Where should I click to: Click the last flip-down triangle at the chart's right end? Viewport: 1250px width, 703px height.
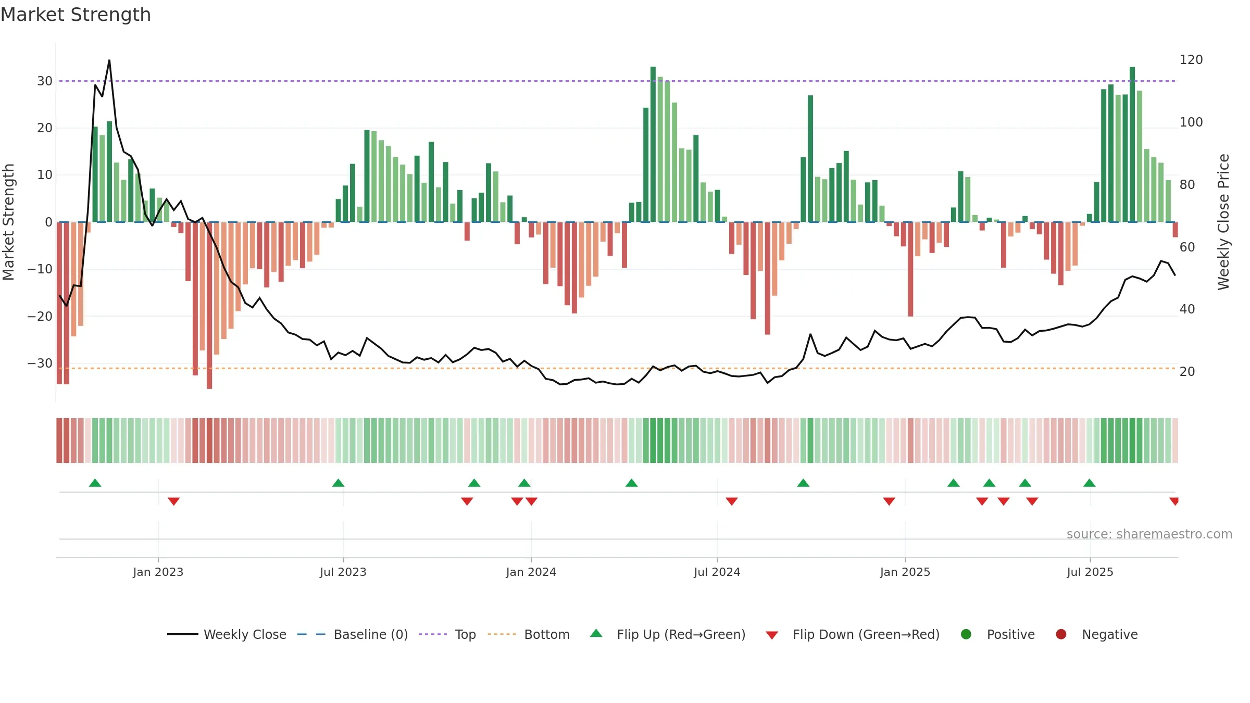point(1174,501)
